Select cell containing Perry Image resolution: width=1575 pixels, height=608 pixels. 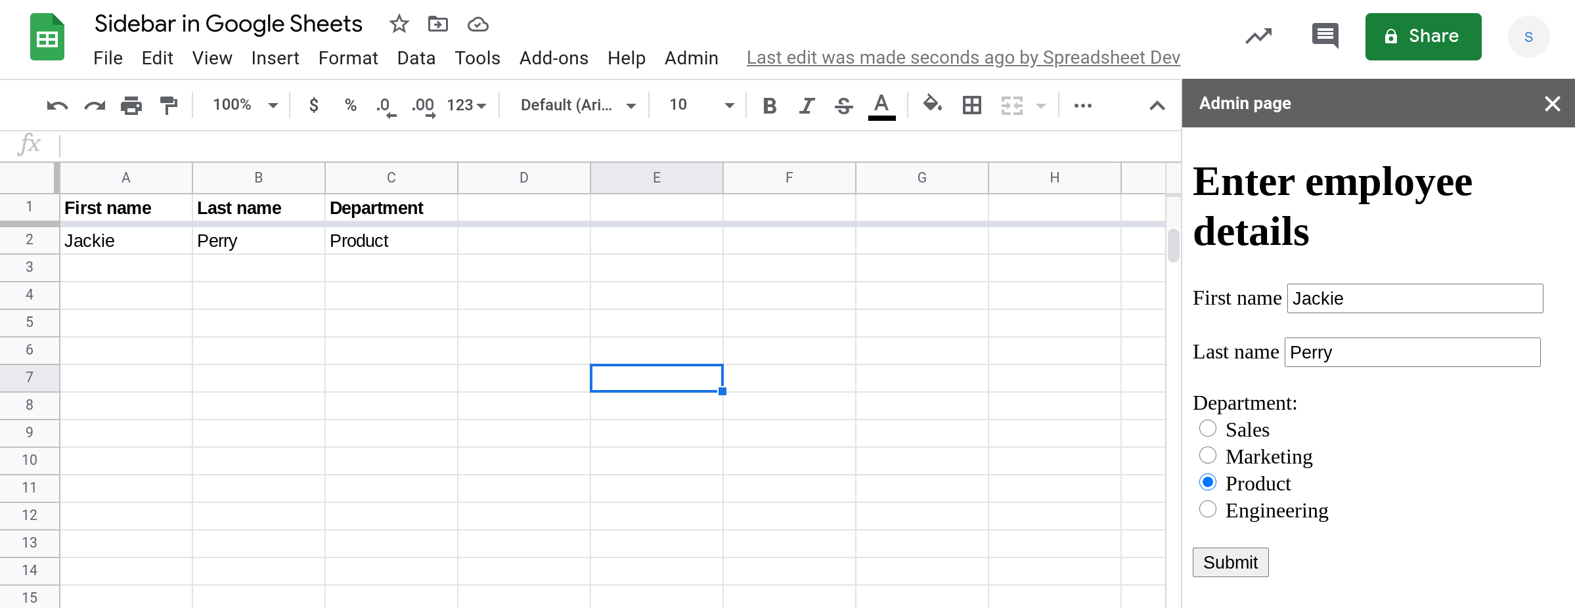259,240
